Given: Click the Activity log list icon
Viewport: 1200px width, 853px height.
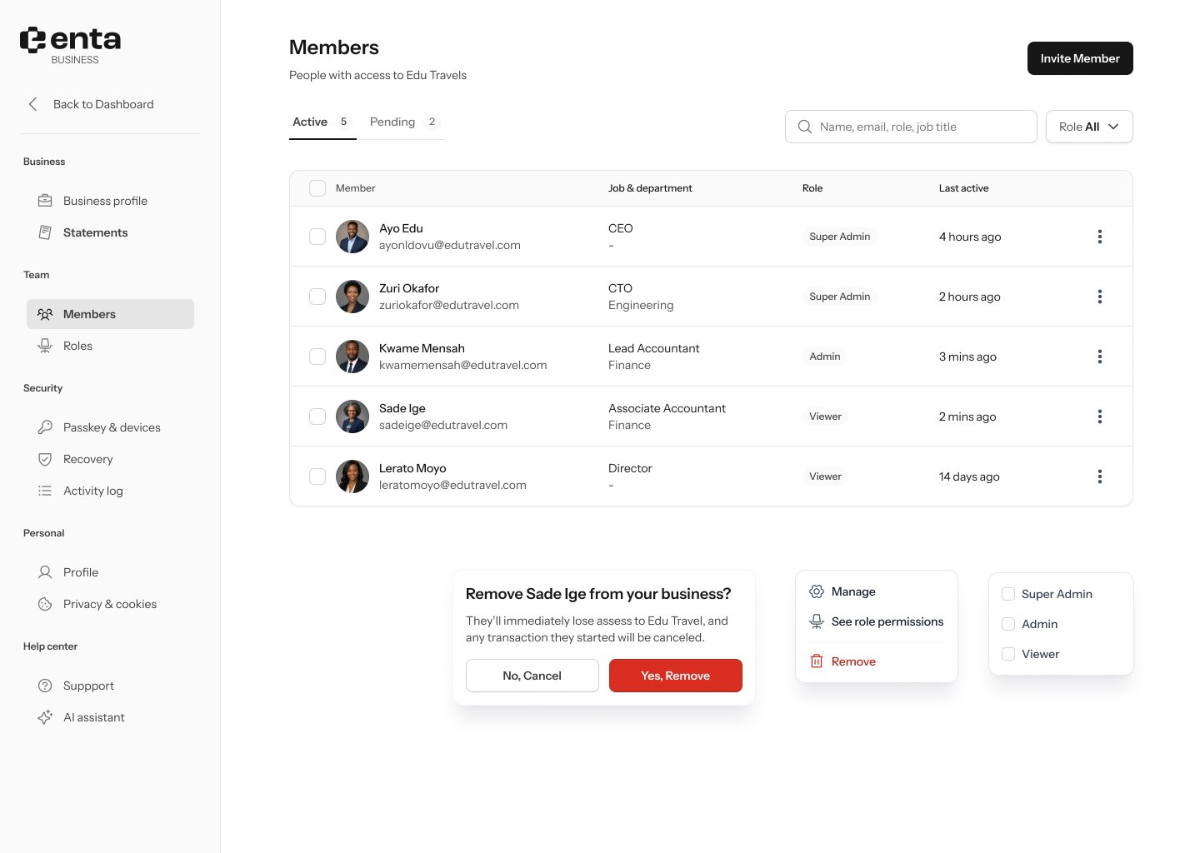Looking at the screenshot, I should (45, 491).
